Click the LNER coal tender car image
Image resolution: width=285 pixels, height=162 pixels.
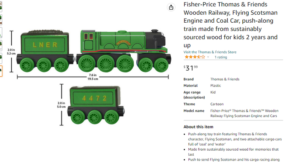(x=45, y=51)
